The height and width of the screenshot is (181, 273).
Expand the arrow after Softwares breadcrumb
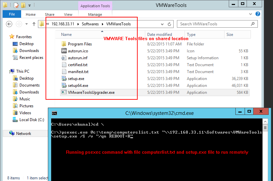coord(103,24)
